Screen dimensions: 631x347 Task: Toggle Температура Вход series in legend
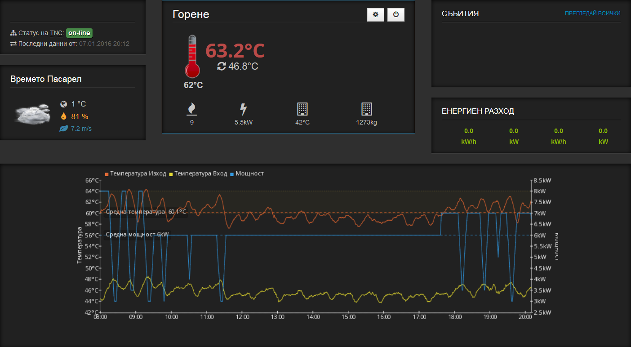(x=199, y=173)
